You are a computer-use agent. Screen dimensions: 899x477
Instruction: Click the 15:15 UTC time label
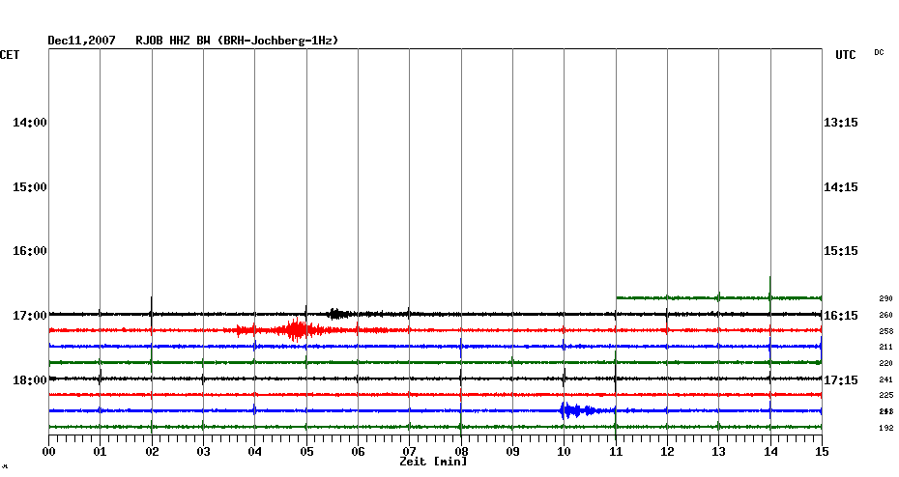(841, 251)
